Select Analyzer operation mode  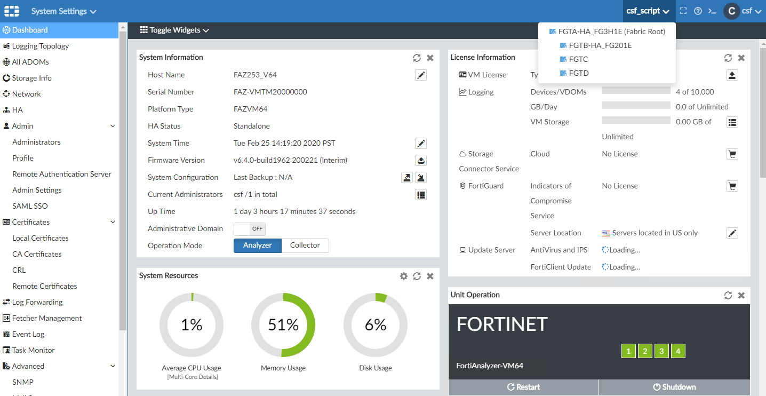tap(258, 245)
